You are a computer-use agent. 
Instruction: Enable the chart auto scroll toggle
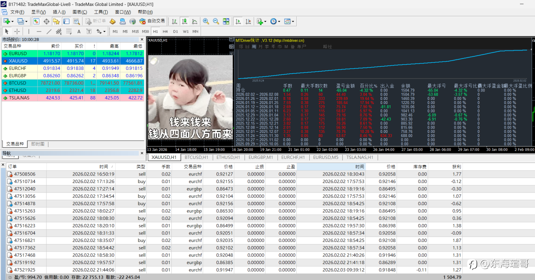(238, 21)
